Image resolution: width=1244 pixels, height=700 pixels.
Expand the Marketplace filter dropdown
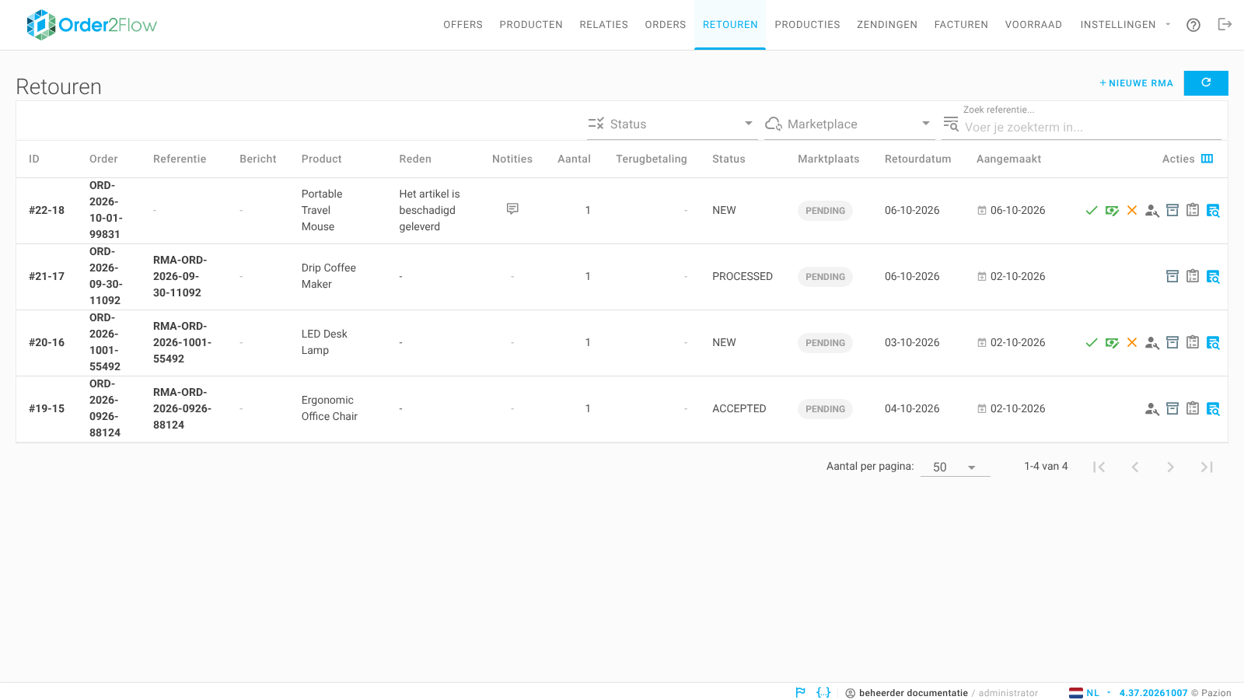848,124
